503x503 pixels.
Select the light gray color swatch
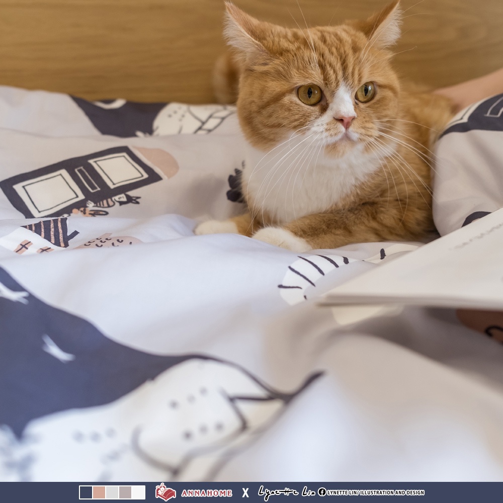[112, 492]
